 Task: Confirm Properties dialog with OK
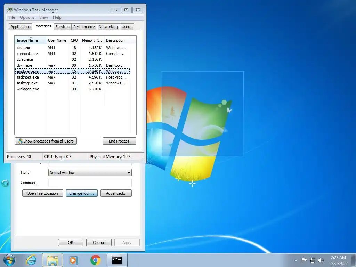(x=71, y=242)
